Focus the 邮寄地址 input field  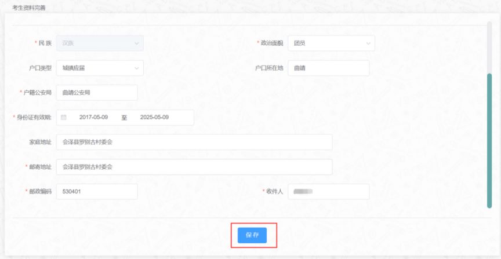[x=194, y=167]
